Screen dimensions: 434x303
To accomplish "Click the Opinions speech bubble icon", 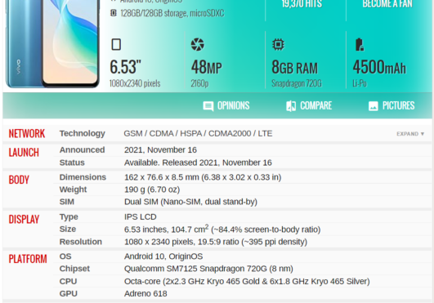I will pos(208,106).
